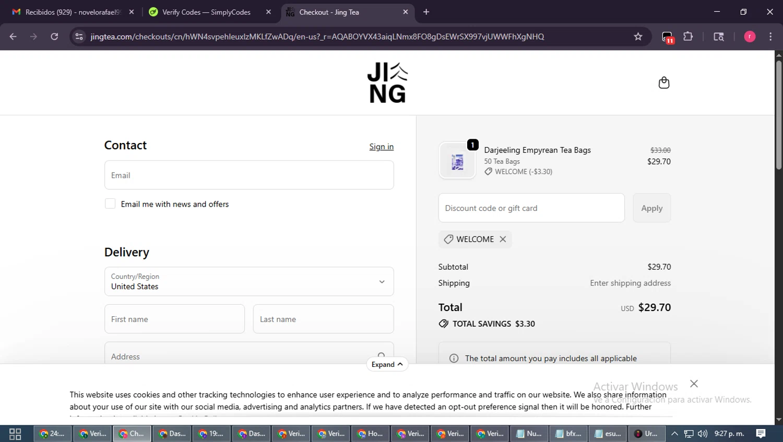The height and width of the screenshot is (442, 783).
Task: Open the 'Ur...' taskbar application
Action: pyautogui.click(x=647, y=434)
